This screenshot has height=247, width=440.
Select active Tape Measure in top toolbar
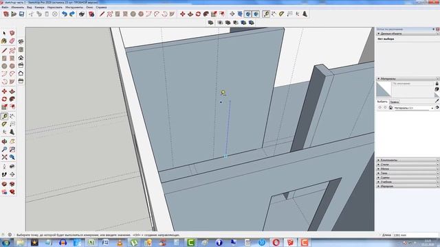[266, 14]
